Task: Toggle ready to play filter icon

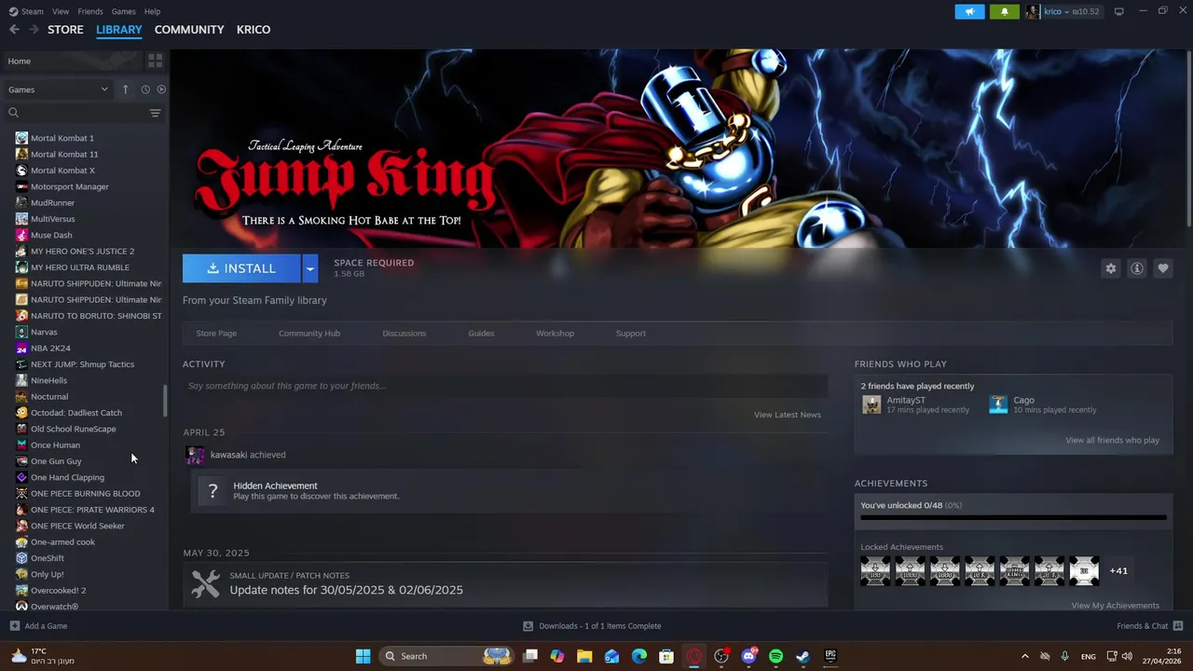Action: click(x=161, y=89)
